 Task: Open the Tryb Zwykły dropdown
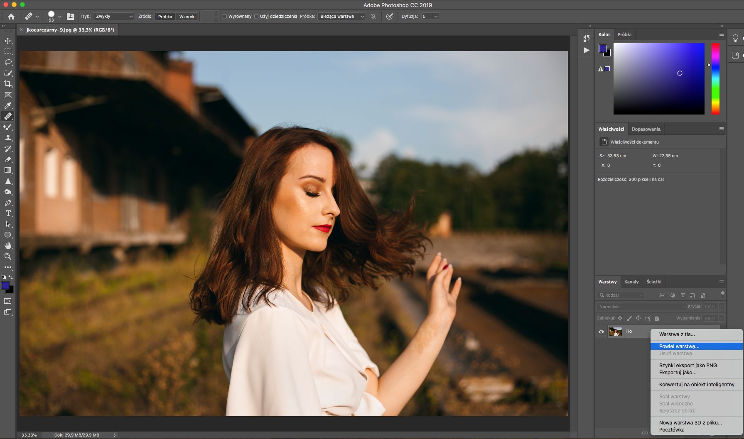[x=113, y=17]
